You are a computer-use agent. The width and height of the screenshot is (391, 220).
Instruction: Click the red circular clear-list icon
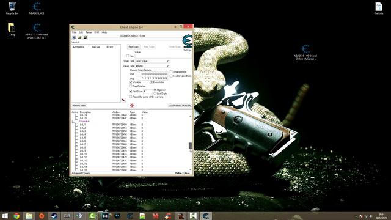pos(132,105)
